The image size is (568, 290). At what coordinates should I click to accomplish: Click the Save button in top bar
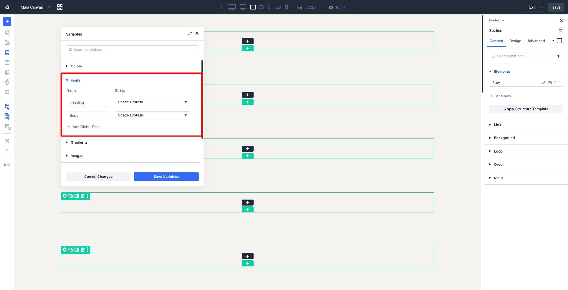point(556,7)
